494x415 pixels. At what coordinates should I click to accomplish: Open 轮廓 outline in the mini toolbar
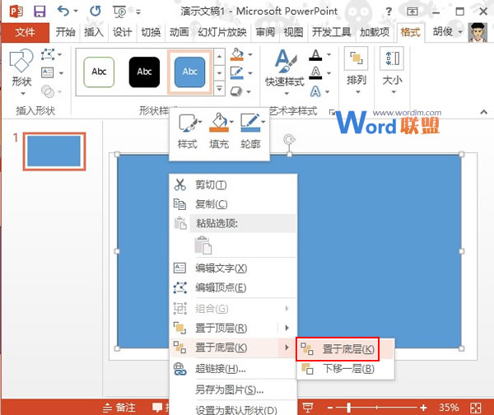coord(251,131)
